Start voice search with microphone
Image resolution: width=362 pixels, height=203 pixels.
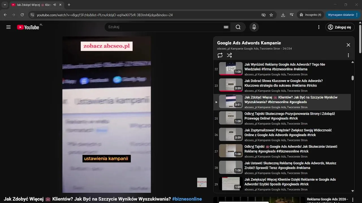coord(254,27)
